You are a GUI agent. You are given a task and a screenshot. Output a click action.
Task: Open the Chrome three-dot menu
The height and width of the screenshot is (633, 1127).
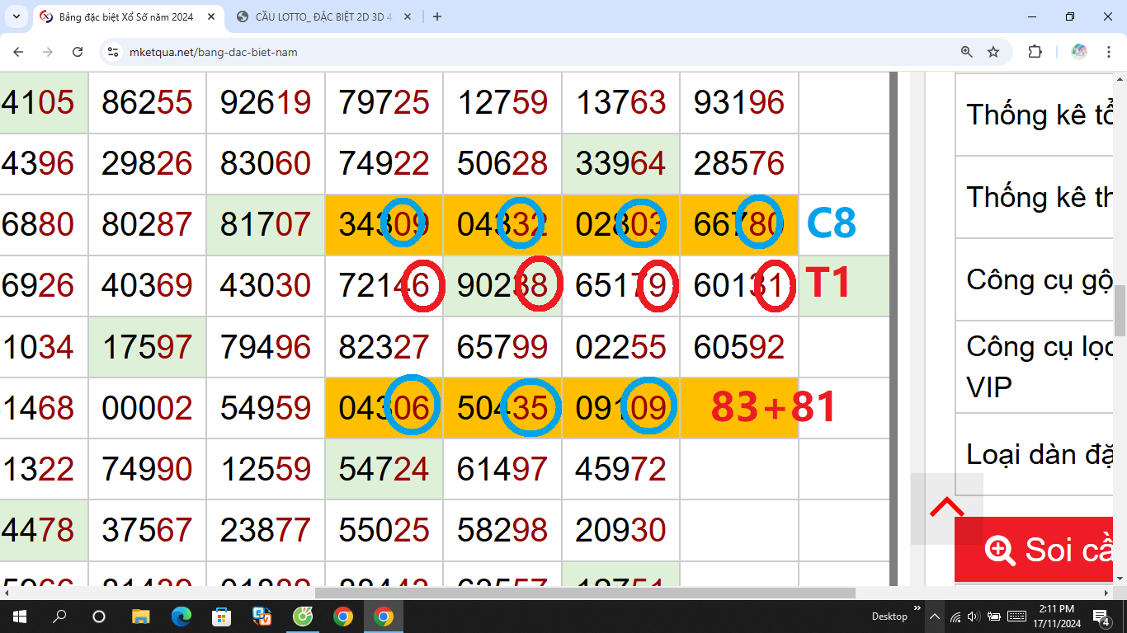tap(1108, 50)
